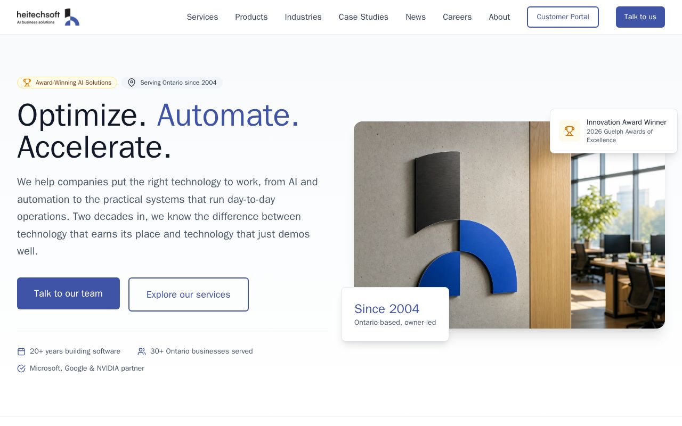The width and height of the screenshot is (682, 426).
Task: Open the Services menu
Action: tap(202, 17)
